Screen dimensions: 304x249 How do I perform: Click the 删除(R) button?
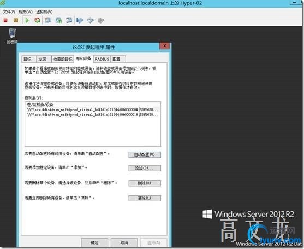pos(145,183)
